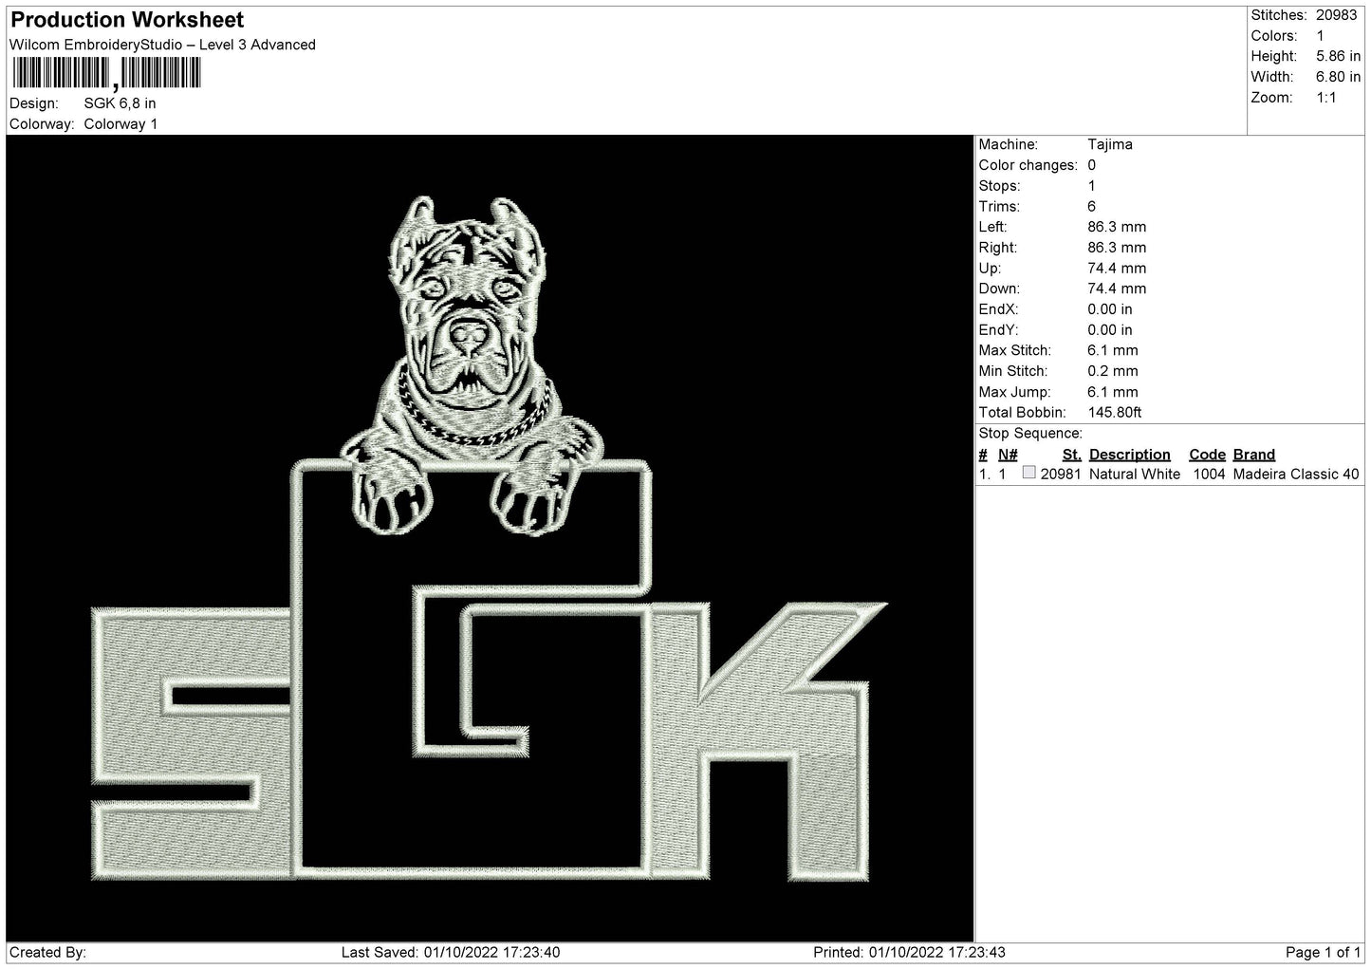Viewport: 1371px width, 969px height.
Task: Click the Height value '5.86 in'
Action: [1338, 57]
